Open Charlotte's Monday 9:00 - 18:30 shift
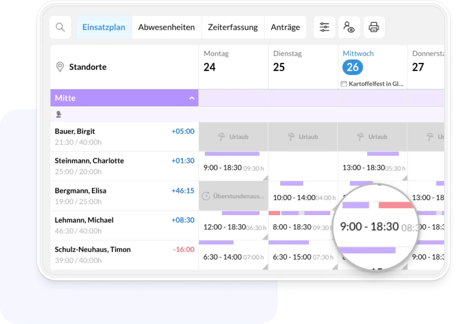The width and height of the screenshot is (458, 324). click(233, 166)
